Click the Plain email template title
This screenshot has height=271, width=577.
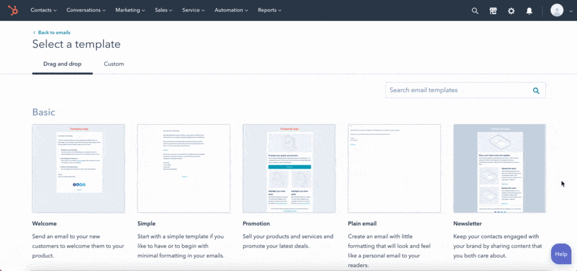(x=362, y=224)
